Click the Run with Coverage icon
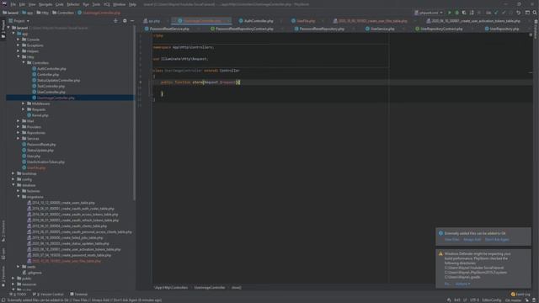 (x=464, y=13)
